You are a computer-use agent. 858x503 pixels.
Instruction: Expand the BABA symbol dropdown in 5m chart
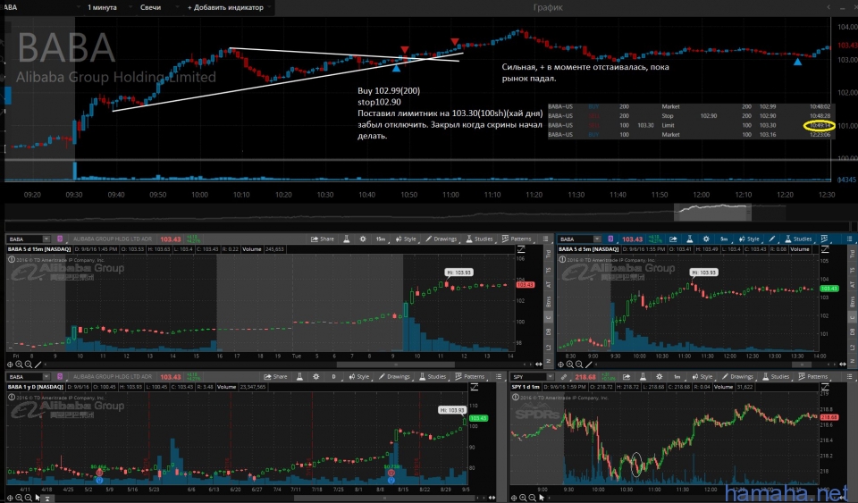point(597,239)
